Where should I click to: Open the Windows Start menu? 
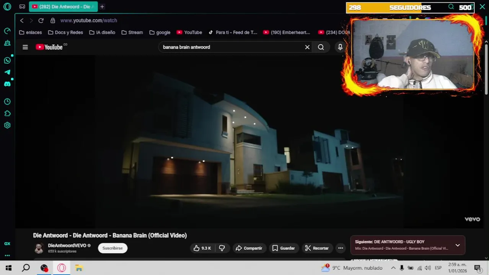coord(8,268)
